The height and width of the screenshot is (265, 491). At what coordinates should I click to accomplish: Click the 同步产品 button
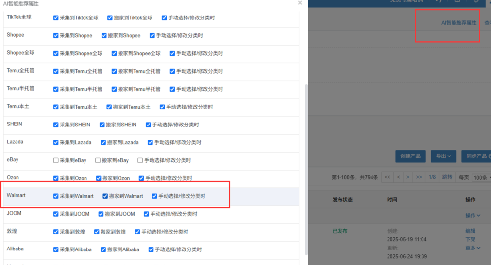click(x=476, y=156)
